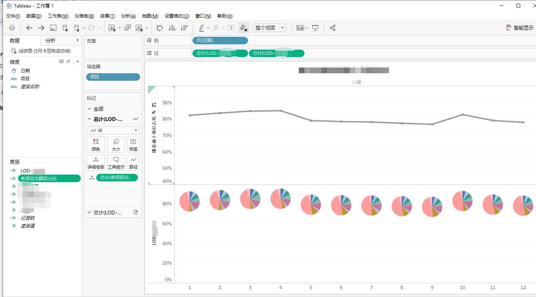The image size is (536, 297).
Task: Open the 仪表板(B) menu
Action: click(84, 16)
